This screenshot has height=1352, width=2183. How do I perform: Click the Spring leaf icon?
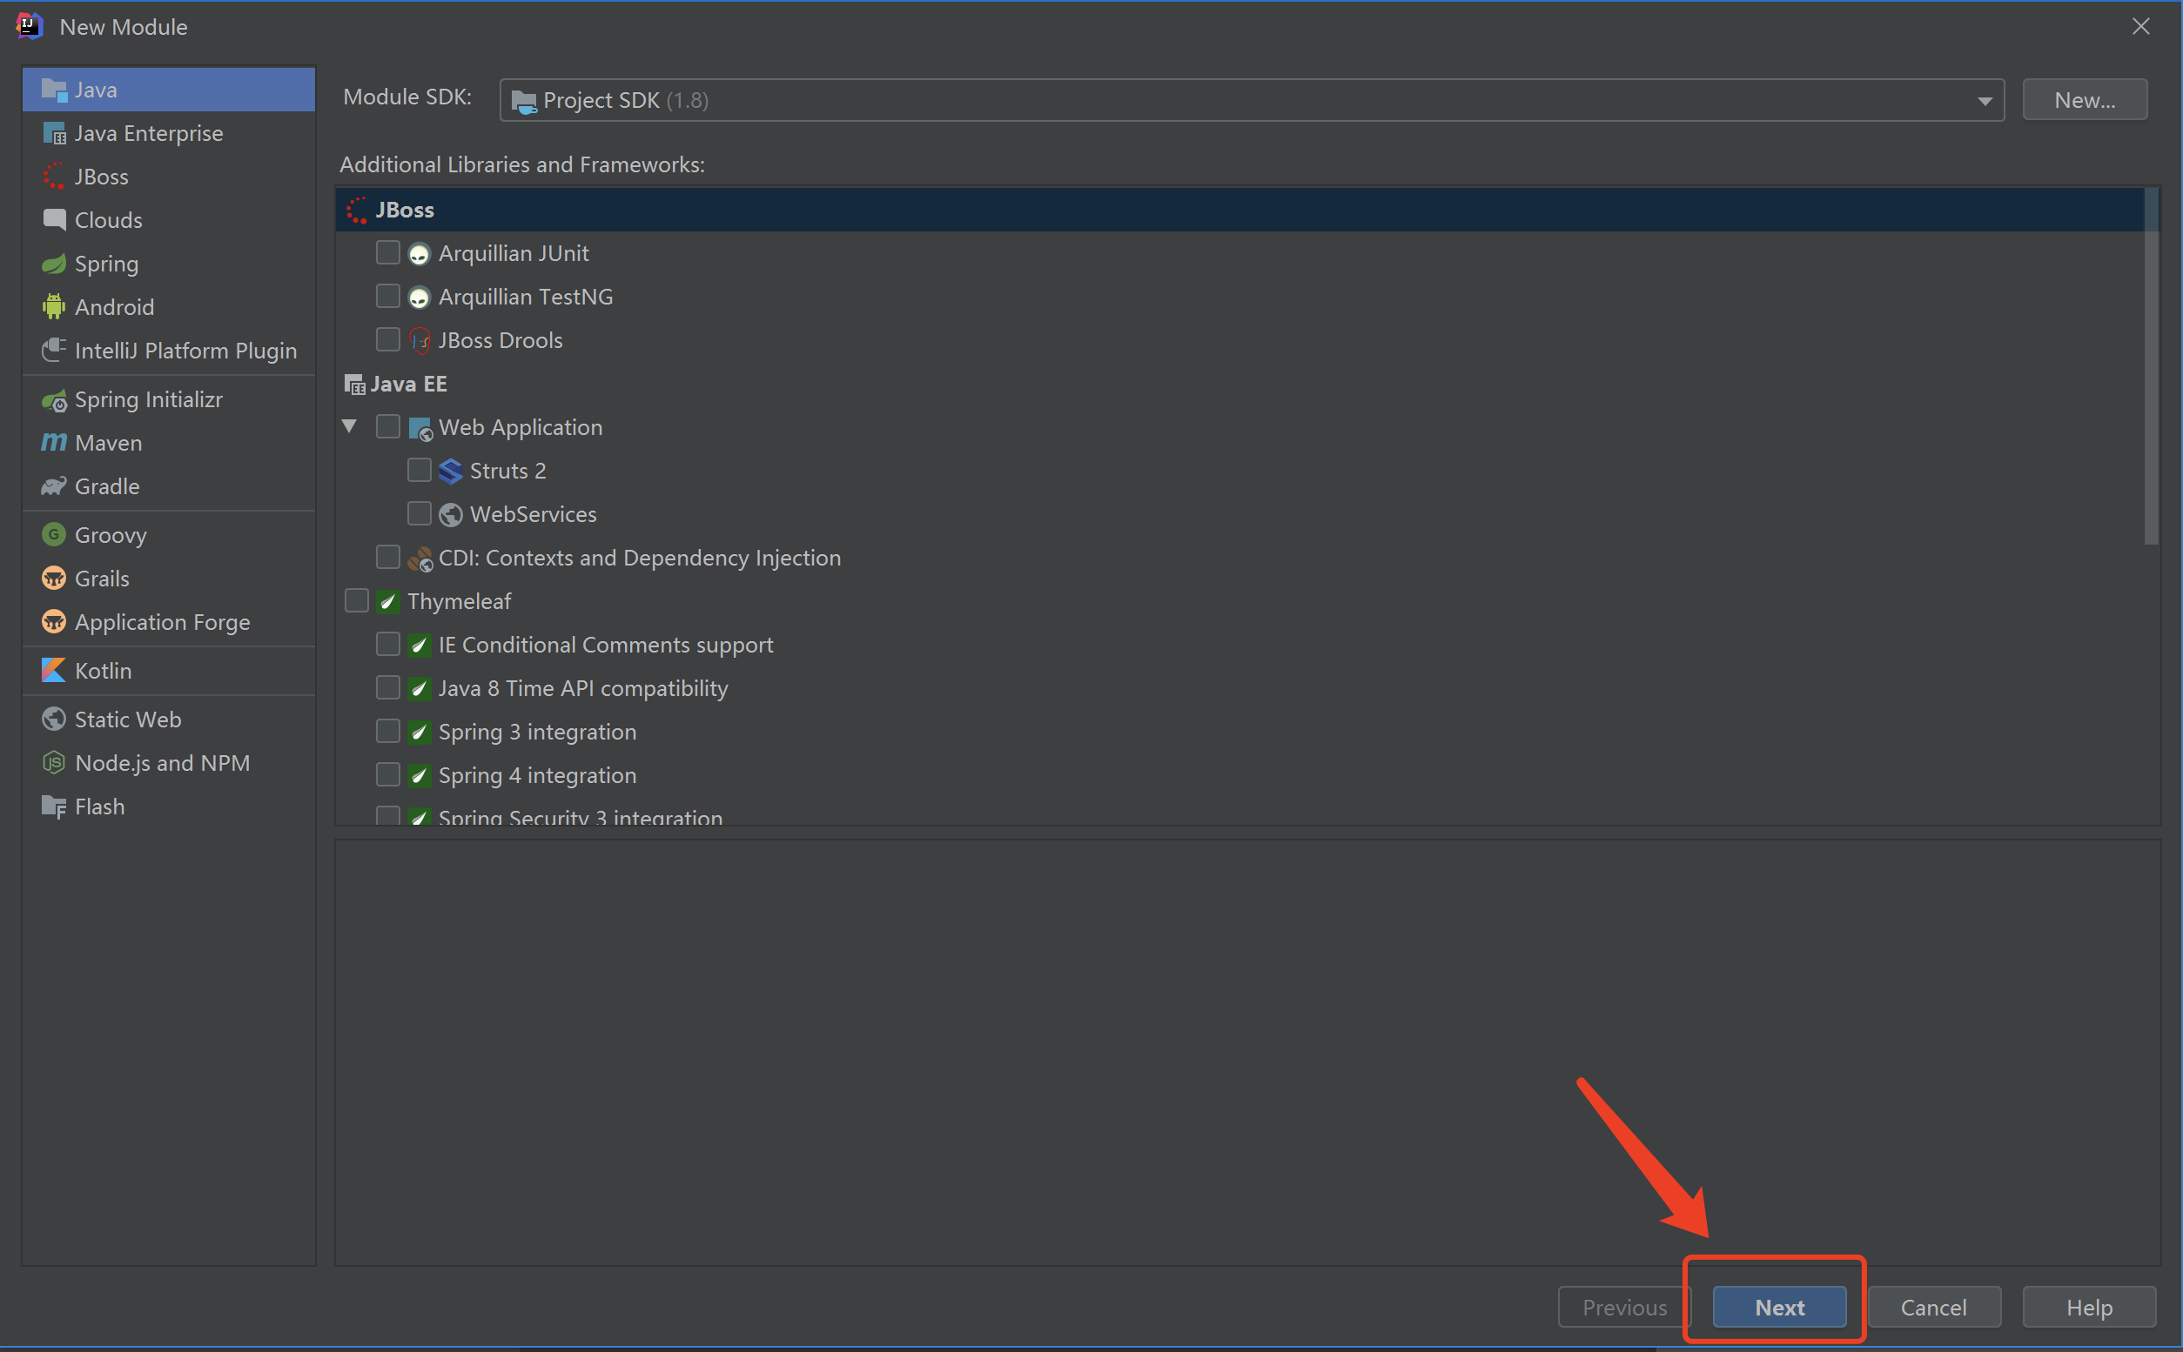54,264
